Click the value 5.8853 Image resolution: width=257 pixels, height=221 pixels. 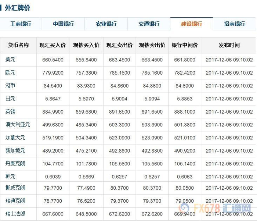click(185, 99)
